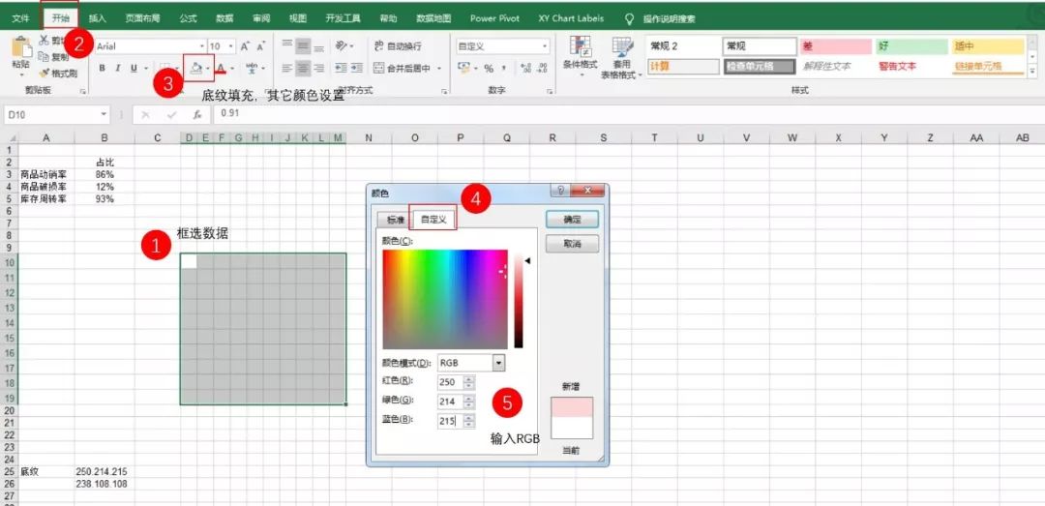
Task: Click the font color A icon
Action: pyautogui.click(x=222, y=68)
